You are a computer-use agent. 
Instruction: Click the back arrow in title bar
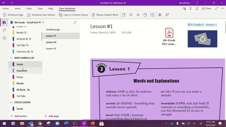[4, 3]
